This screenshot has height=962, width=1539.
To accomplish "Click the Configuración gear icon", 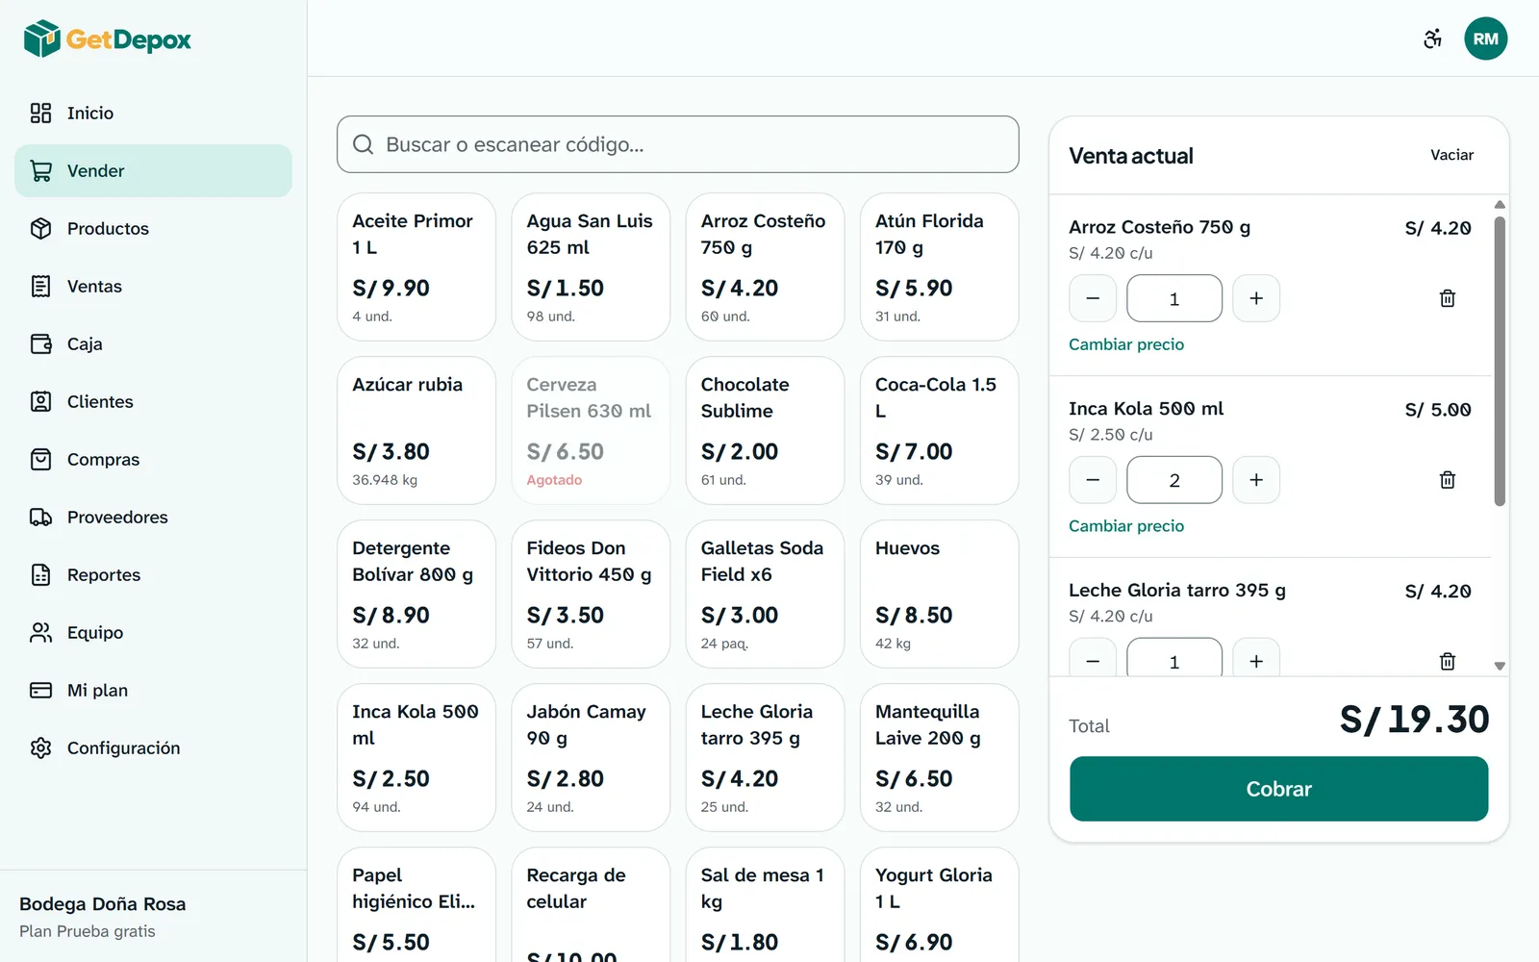I will pyautogui.click(x=40, y=748).
